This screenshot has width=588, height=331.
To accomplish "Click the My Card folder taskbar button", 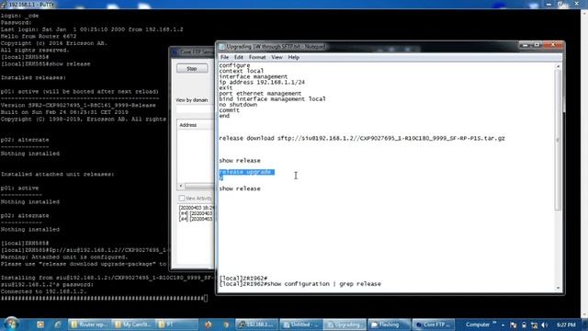I will (x=132, y=325).
